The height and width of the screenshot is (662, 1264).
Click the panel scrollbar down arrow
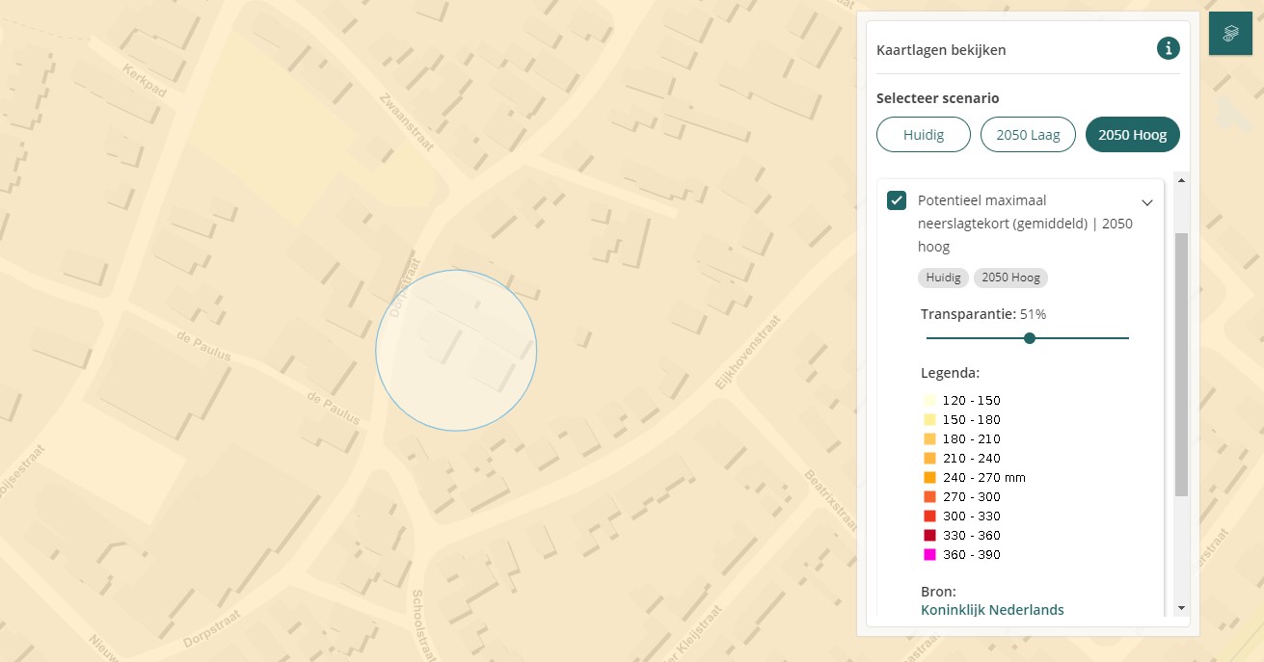[1181, 609]
